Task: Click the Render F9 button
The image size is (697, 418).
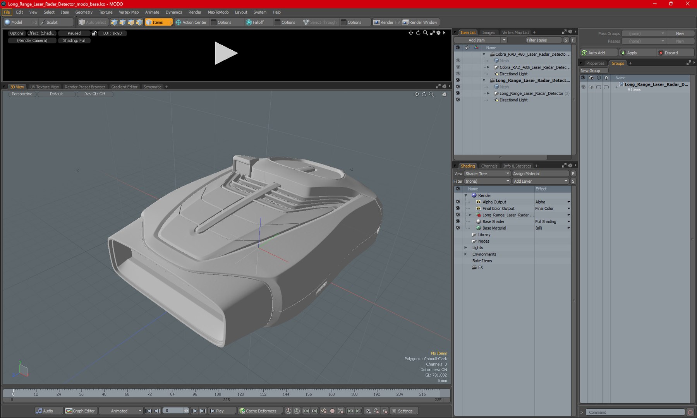Action: 386,22
